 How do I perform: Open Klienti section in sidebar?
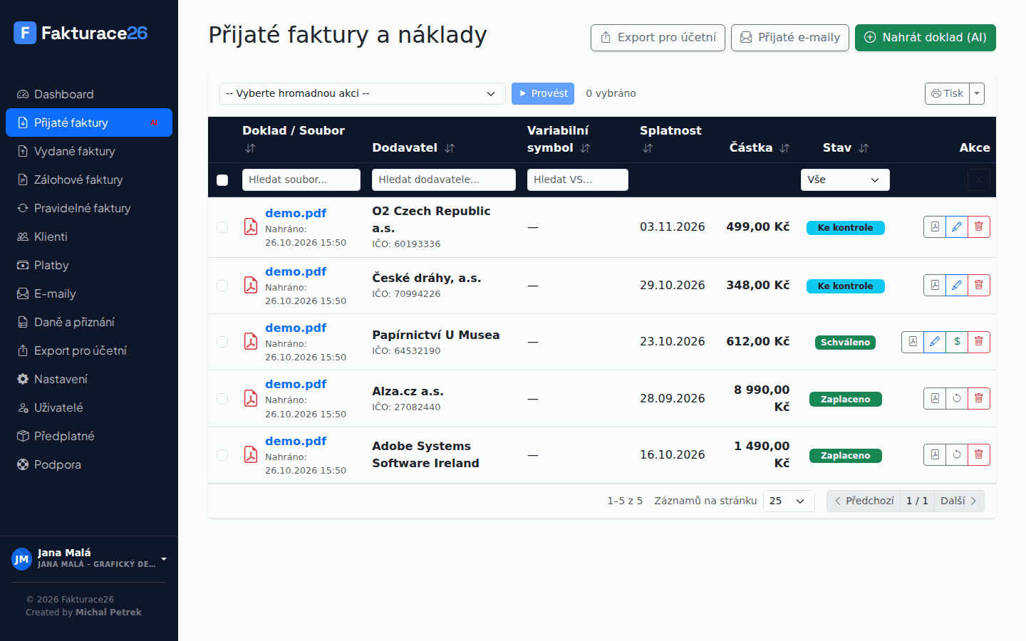click(x=89, y=236)
